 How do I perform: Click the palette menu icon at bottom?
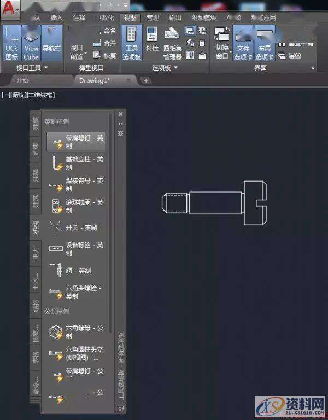pos(120,409)
